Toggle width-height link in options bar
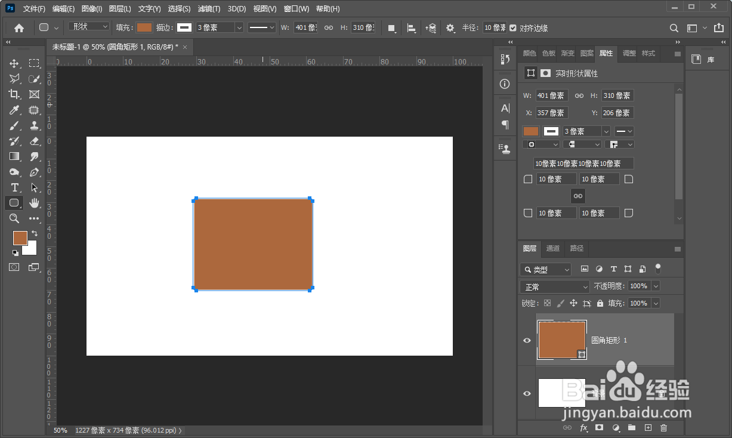 (x=329, y=28)
